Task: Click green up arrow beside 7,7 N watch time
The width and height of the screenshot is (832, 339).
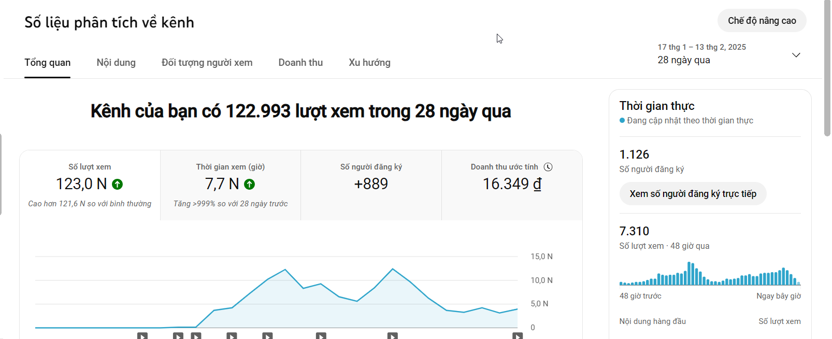Action: click(250, 184)
